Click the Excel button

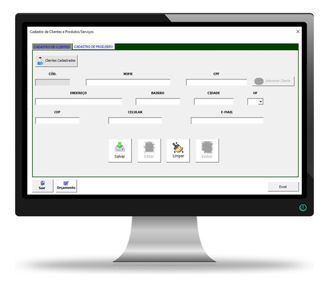(283, 187)
